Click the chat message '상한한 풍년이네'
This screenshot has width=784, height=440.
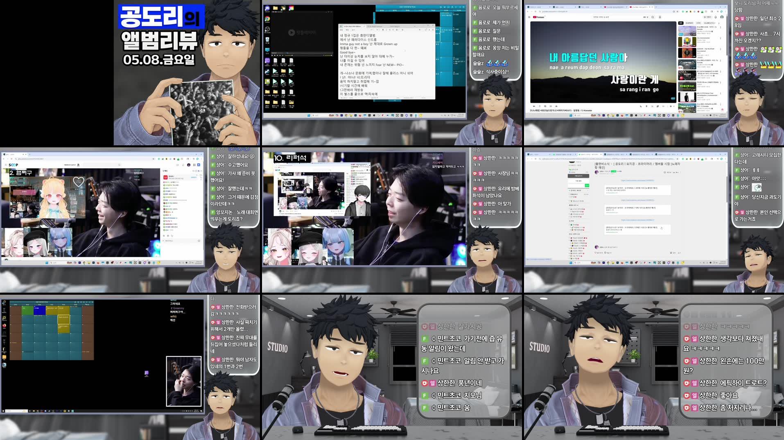(x=452, y=383)
